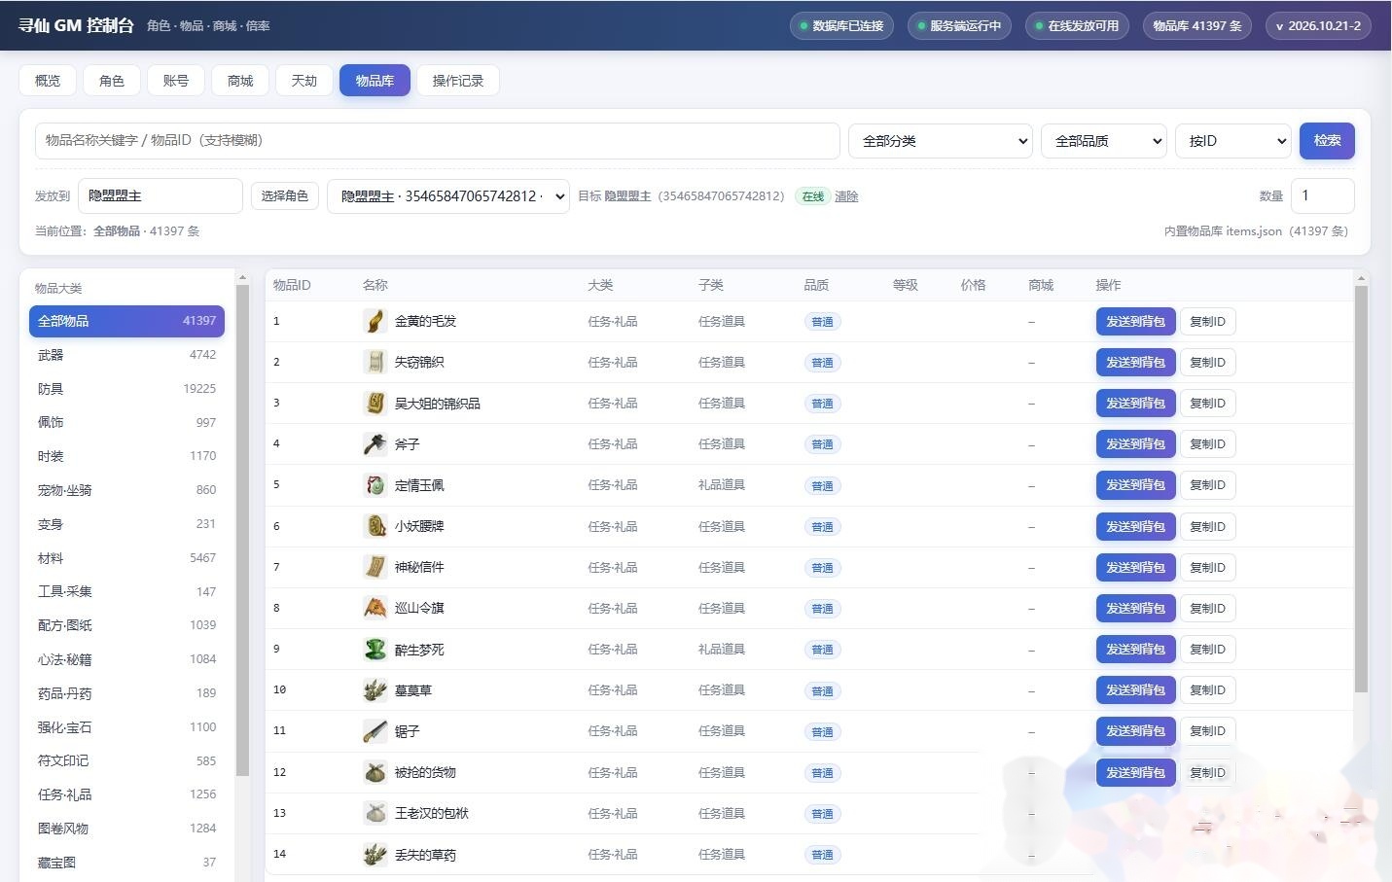This screenshot has width=1392, height=882.
Task: Select 药品·丹药 category in sidebar
Action: pyautogui.click(x=126, y=693)
